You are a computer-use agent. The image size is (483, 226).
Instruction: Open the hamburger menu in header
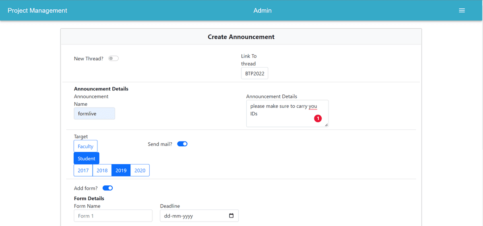point(462,10)
